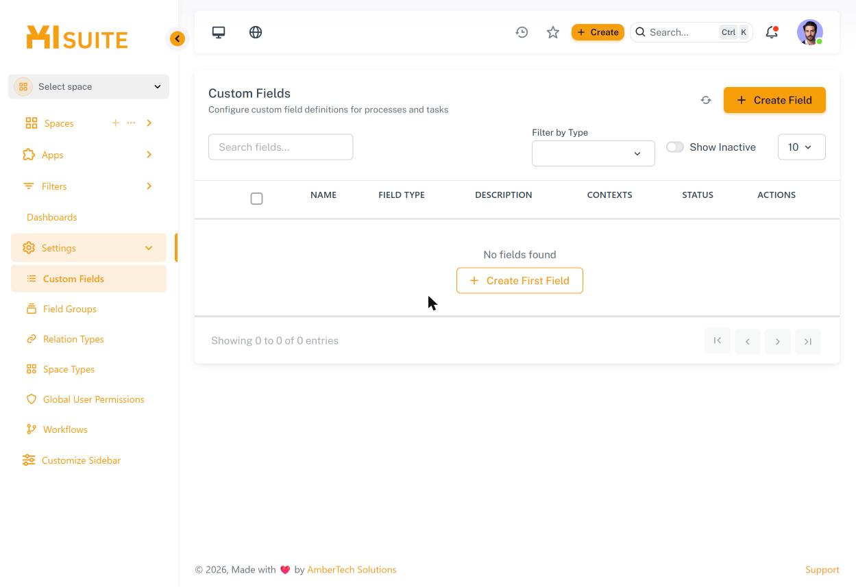Sort by the NAME column header
Viewport: 856px width, 587px height.
(323, 195)
